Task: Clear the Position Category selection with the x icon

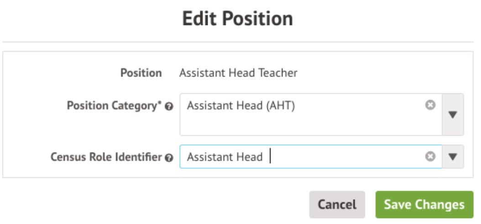Action: pyautogui.click(x=429, y=105)
